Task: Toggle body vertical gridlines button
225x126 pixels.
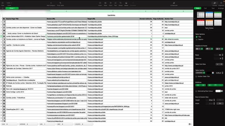Action: click(x=203, y=85)
